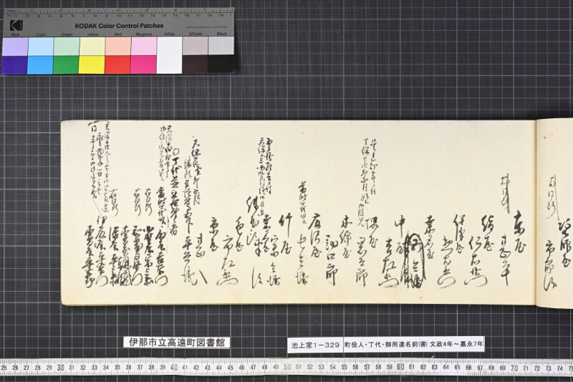Click the Kodak logo on the color card
Image resolution: width=573 pixels, height=382 pixels.
[x=16, y=26]
